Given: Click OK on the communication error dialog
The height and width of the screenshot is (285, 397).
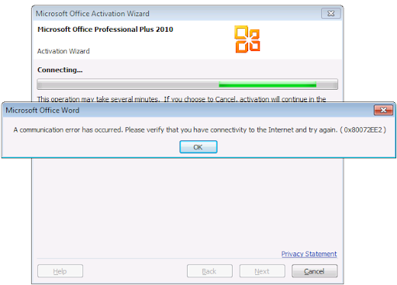Looking at the screenshot, I should 198,147.
